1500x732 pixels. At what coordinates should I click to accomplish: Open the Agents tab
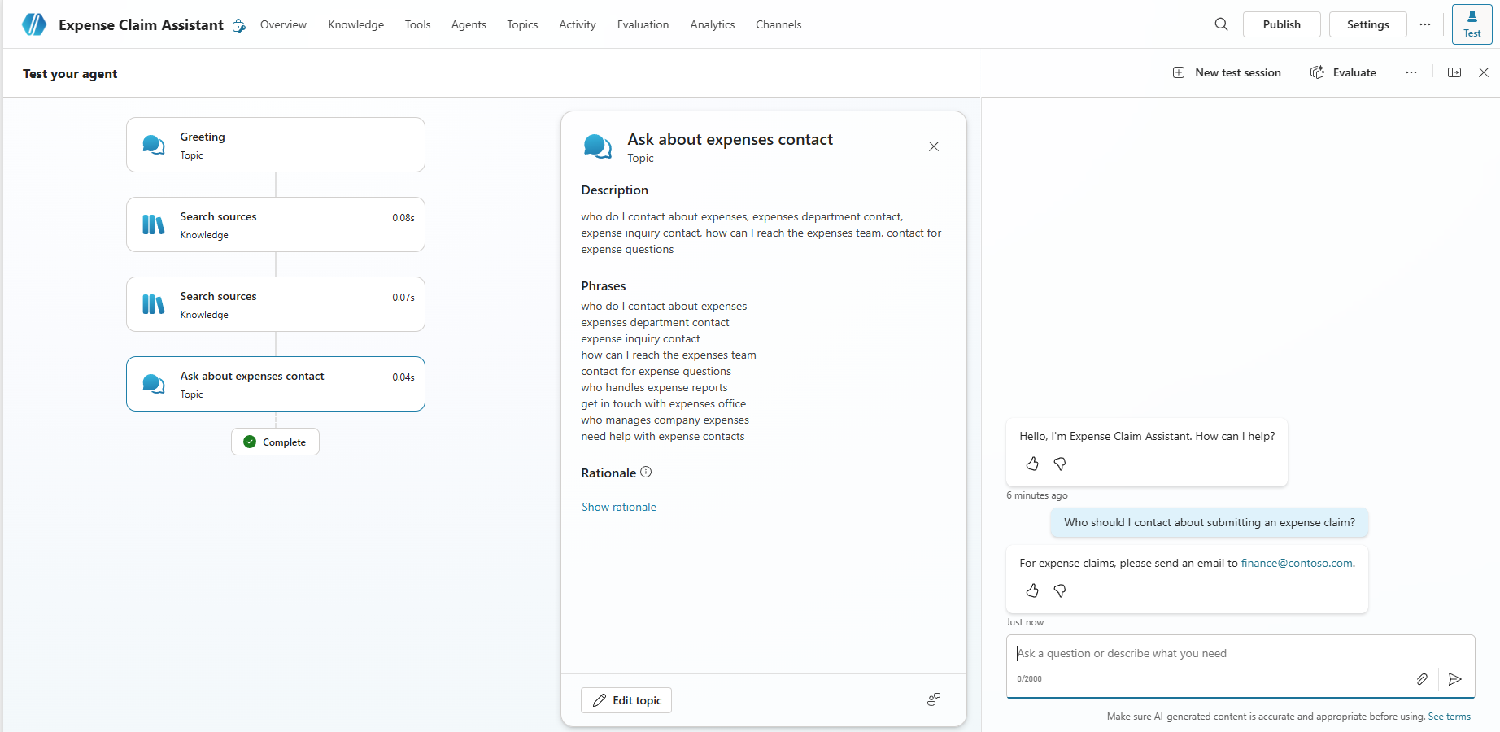[x=469, y=24]
